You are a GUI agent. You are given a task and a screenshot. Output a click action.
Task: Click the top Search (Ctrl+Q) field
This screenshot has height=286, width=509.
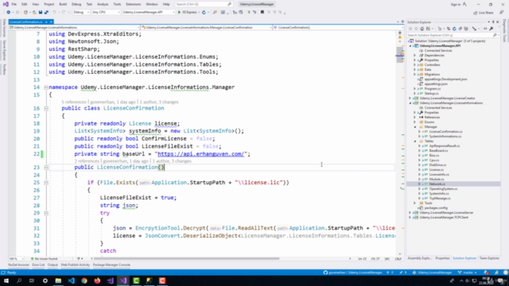(x=204, y=4)
